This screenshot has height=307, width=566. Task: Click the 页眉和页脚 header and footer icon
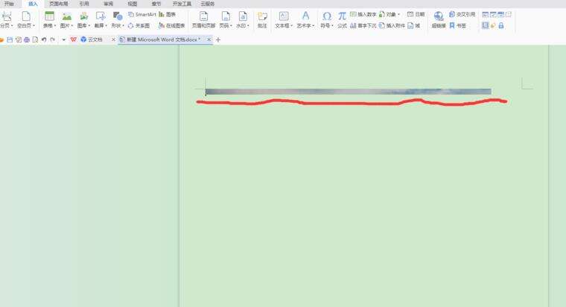point(203,16)
